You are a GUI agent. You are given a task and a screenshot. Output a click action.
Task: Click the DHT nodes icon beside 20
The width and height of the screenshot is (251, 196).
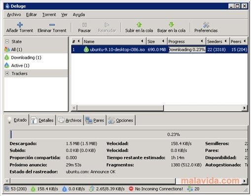190,189
